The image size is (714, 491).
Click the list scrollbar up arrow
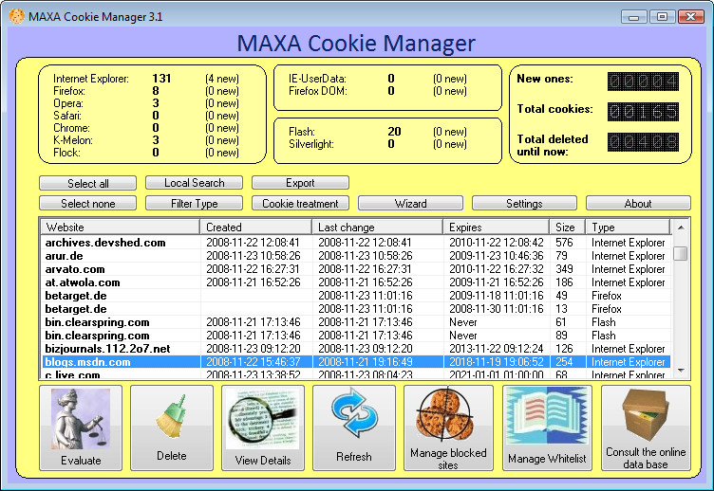click(x=681, y=227)
